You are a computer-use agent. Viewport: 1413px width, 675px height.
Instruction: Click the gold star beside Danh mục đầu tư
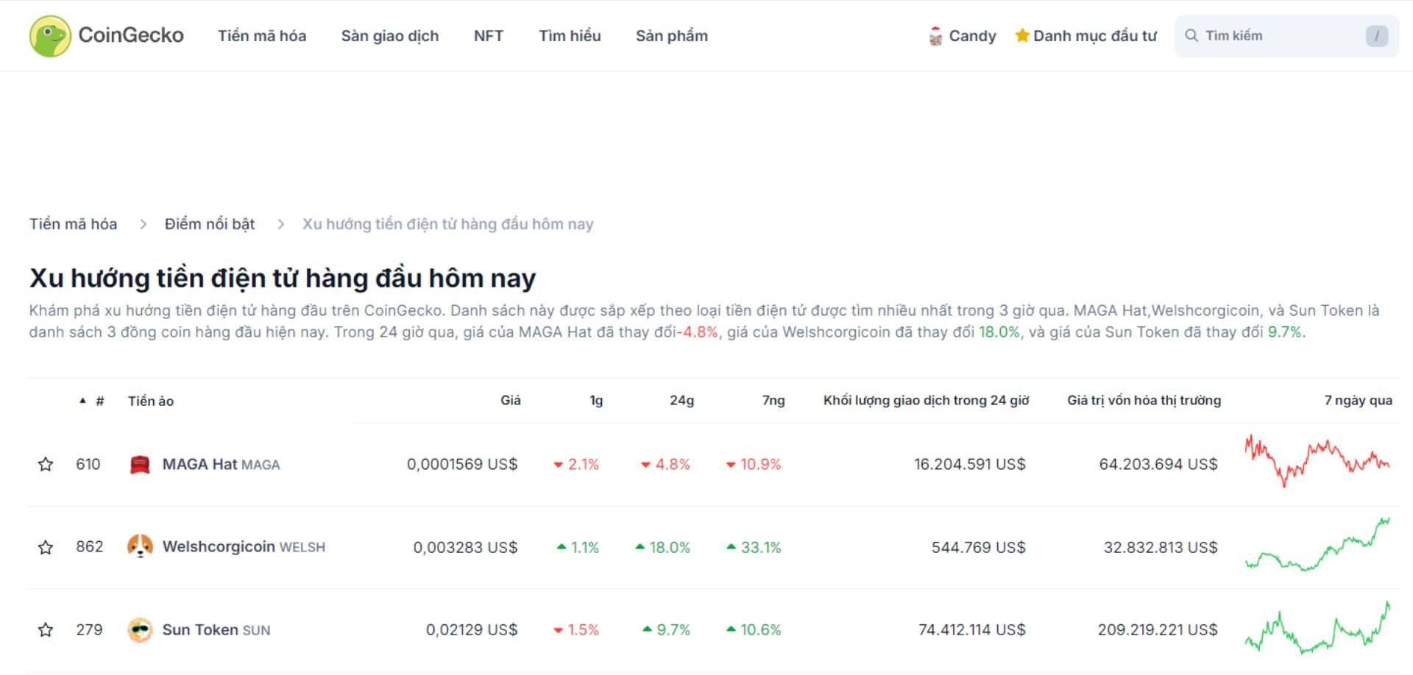tap(1022, 35)
